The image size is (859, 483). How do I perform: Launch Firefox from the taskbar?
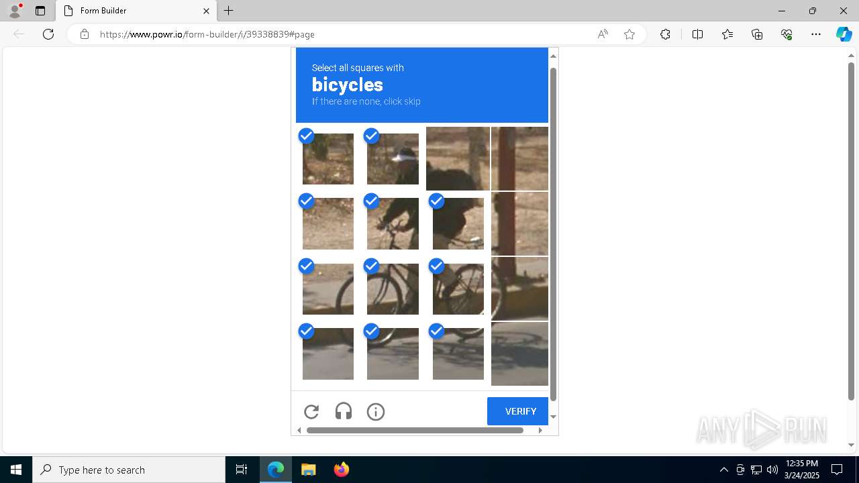point(341,470)
